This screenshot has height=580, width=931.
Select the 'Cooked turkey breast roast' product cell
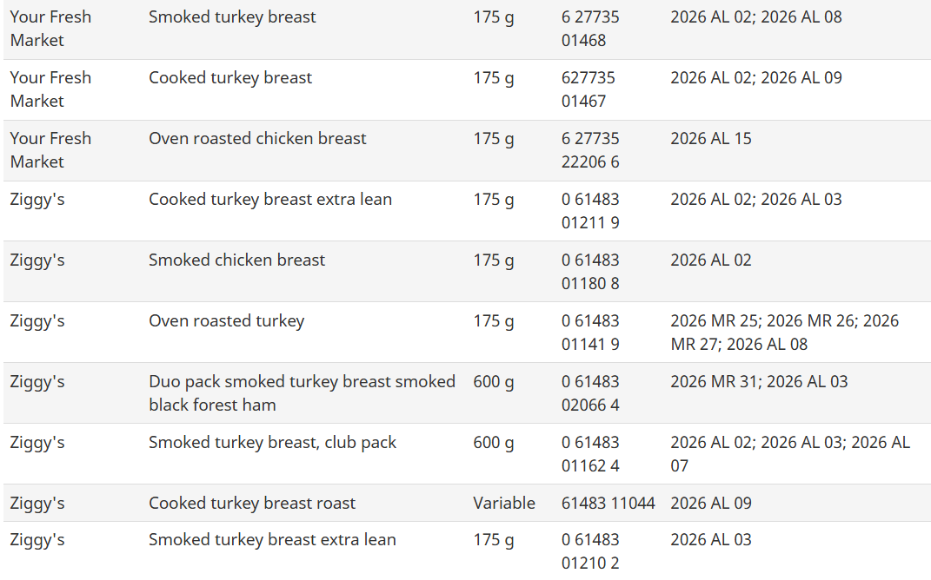coord(252,504)
